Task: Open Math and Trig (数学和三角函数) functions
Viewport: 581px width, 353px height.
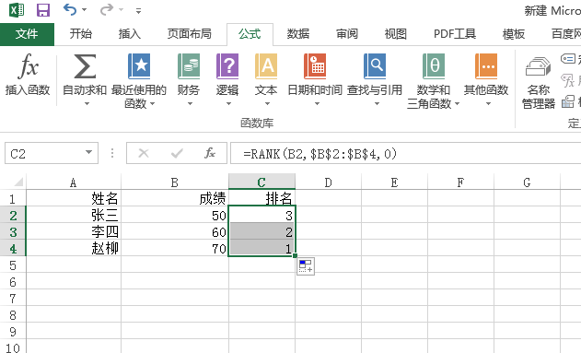Action: click(x=433, y=80)
